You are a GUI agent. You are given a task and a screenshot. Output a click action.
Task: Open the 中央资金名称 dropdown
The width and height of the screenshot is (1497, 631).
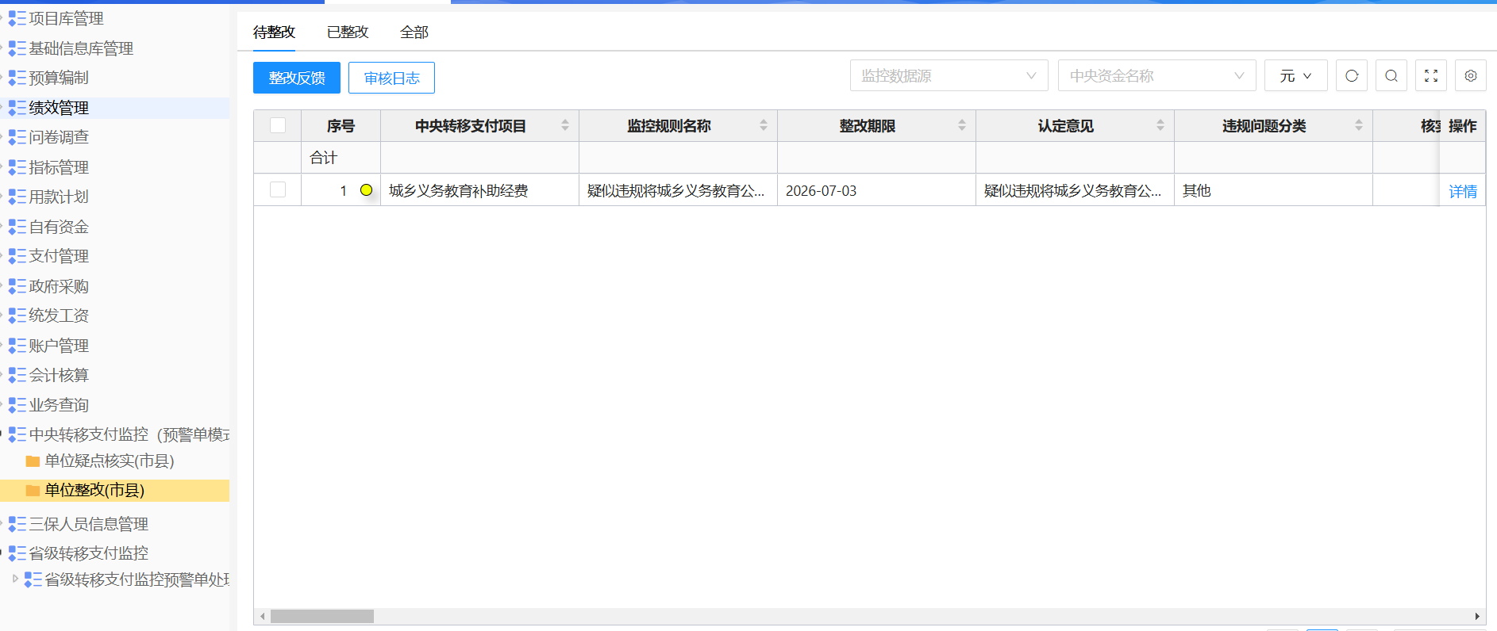(1157, 76)
